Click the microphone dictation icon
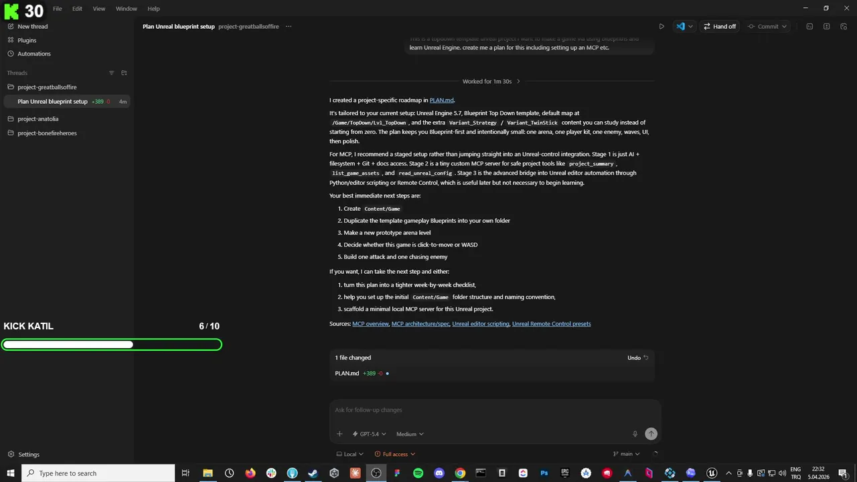Image resolution: width=857 pixels, height=482 pixels. (x=635, y=434)
